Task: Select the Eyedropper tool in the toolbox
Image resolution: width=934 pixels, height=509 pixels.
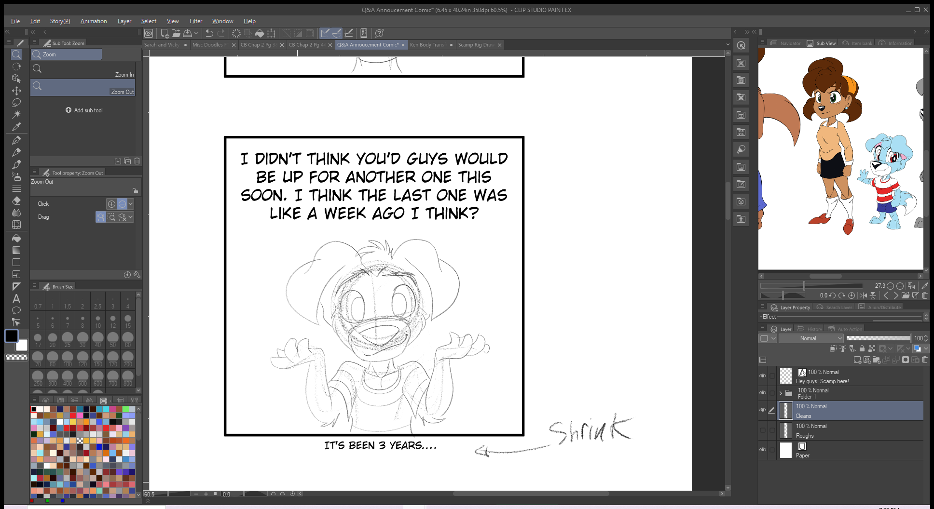Action: point(16,127)
